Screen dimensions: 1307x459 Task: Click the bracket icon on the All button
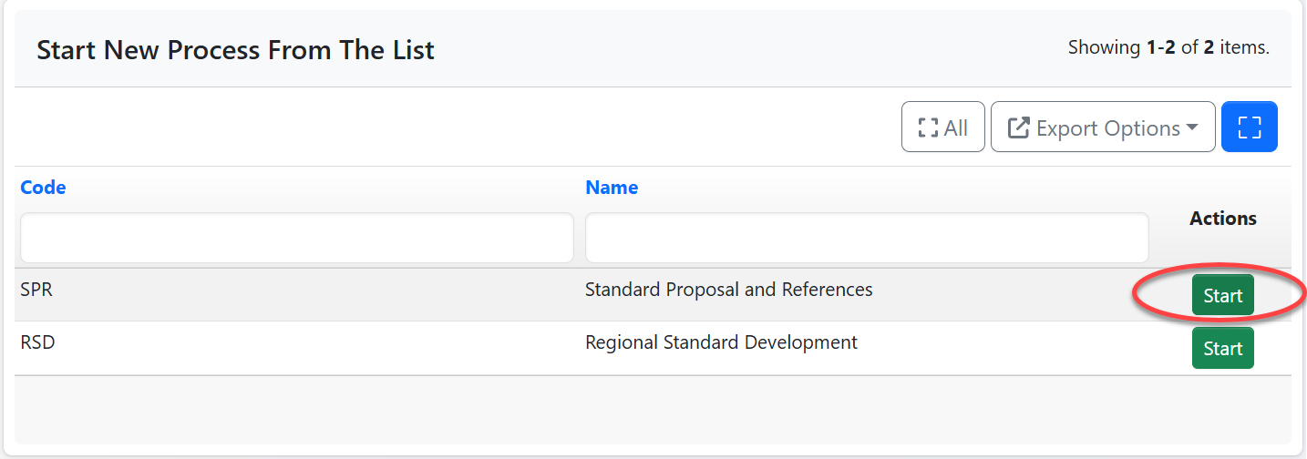[928, 128]
